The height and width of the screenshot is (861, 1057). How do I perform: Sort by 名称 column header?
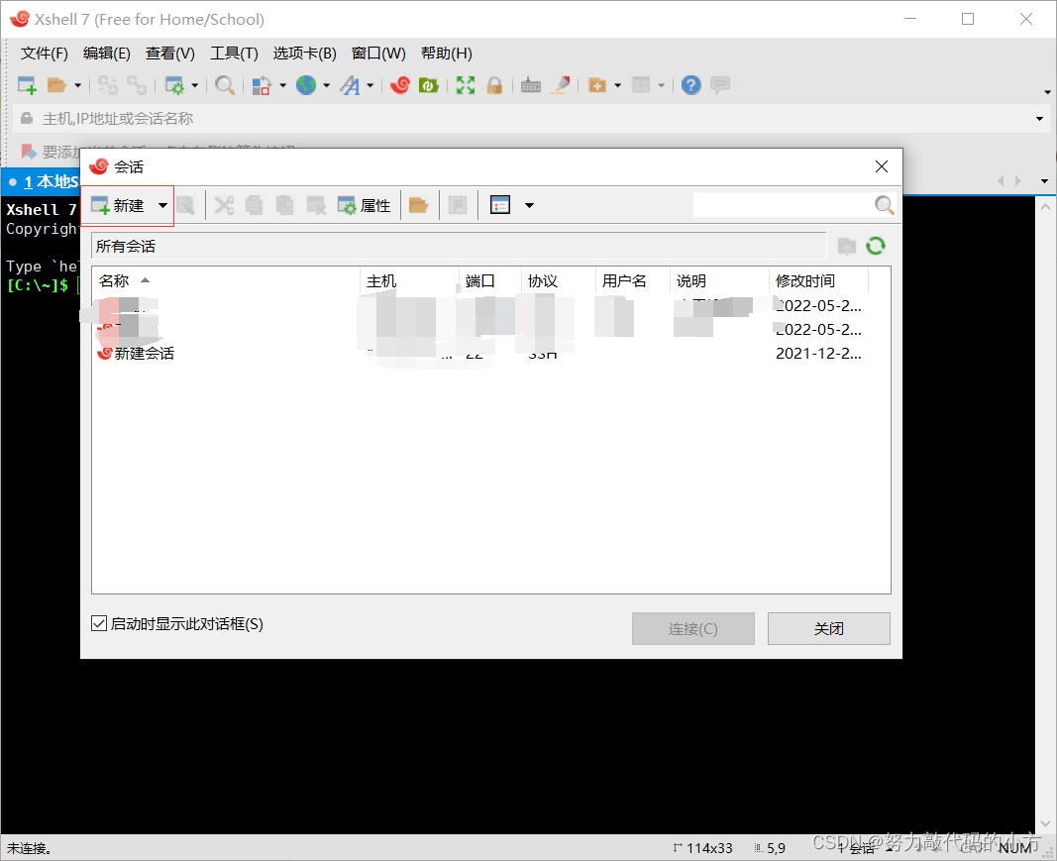(226, 281)
